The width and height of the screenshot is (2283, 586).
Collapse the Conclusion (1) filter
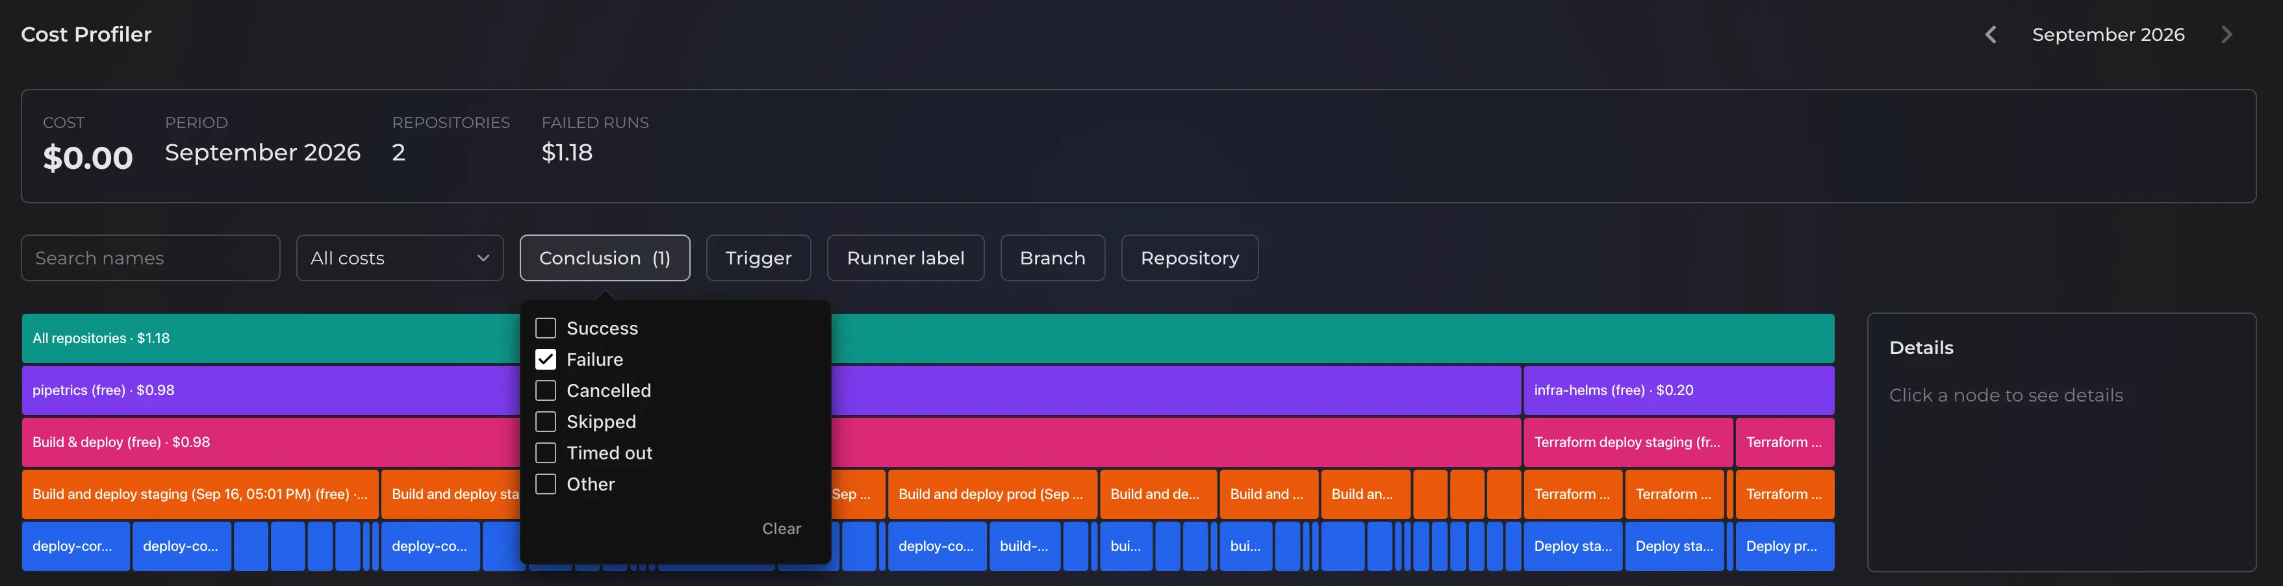pyautogui.click(x=604, y=258)
